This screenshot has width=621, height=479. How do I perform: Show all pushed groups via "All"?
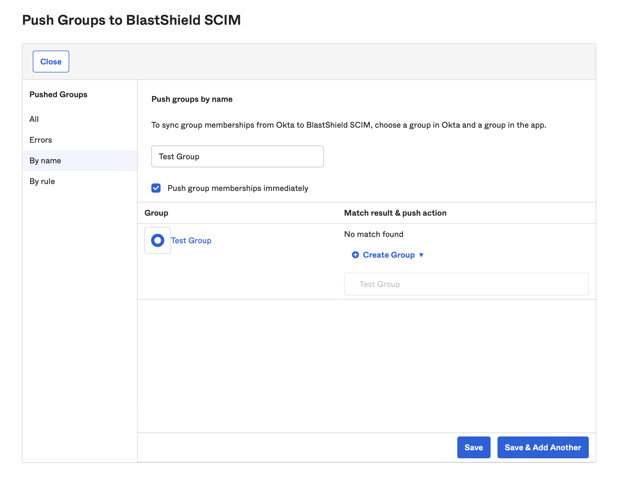coord(34,119)
